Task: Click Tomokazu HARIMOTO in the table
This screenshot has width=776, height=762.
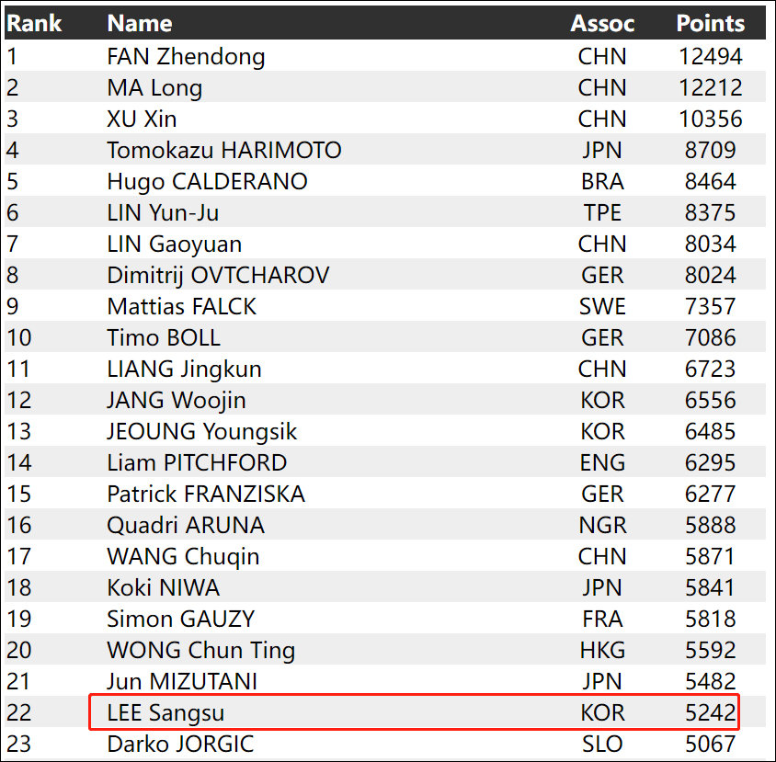Action: point(223,151)
